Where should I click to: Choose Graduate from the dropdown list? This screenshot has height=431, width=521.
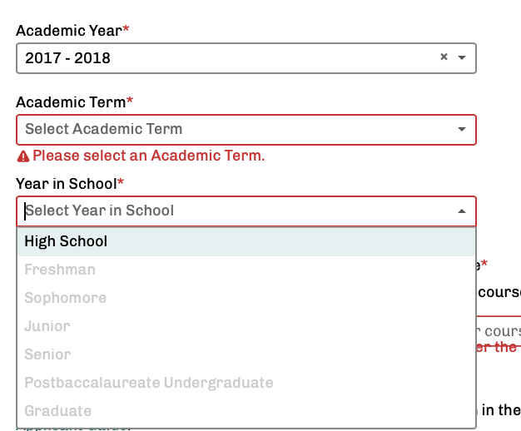pyautogui.click(x=246, y=411)
